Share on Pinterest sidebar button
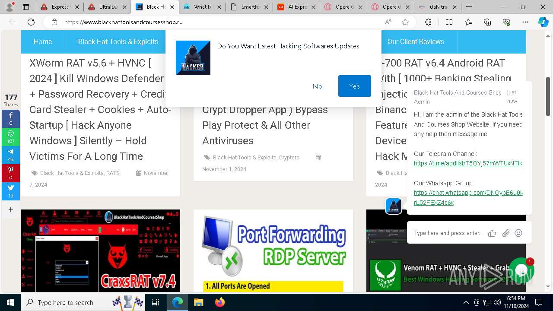553x311 pixels. pyautogui.click(x=11, y=173)
